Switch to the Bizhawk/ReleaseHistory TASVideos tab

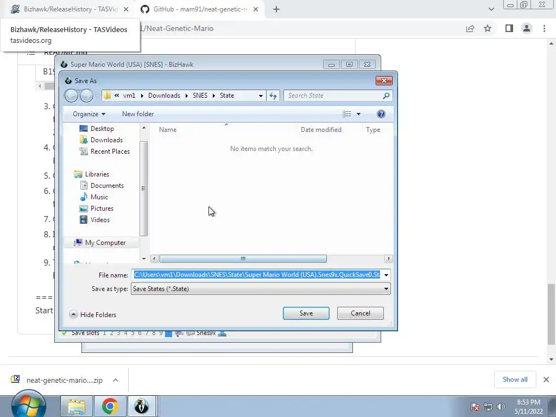(x=67, y=9)
